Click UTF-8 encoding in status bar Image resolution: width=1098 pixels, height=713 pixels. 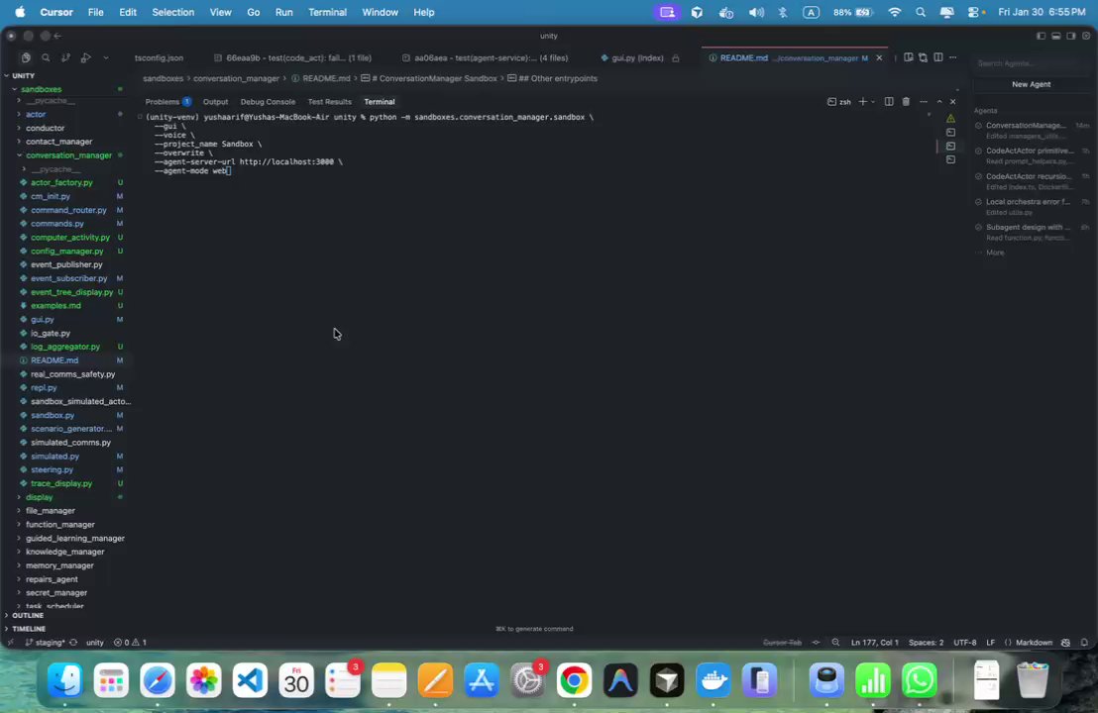pyautogui.click(x=964, y=643)
